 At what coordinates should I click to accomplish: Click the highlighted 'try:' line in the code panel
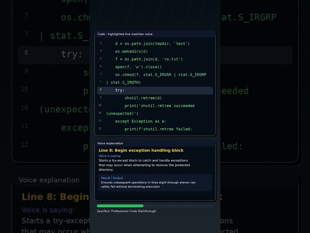pyautogui.click(x=155, y=90)
